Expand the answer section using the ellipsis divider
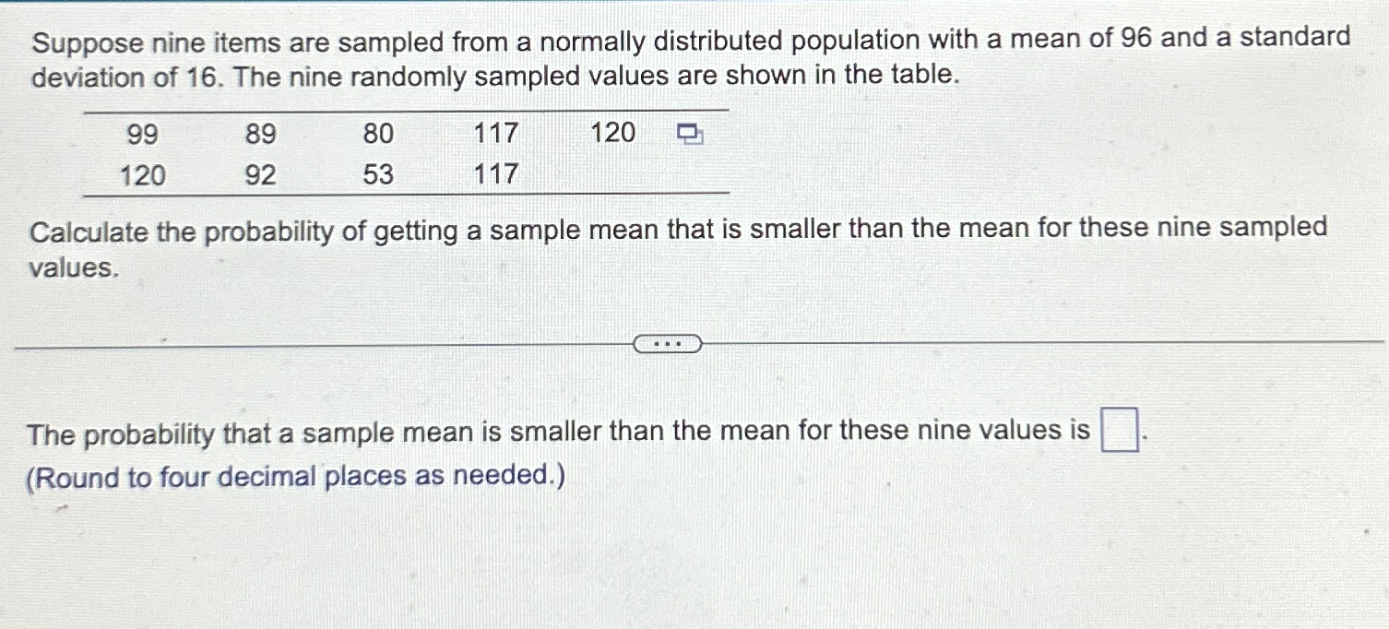 coord(668,342)
